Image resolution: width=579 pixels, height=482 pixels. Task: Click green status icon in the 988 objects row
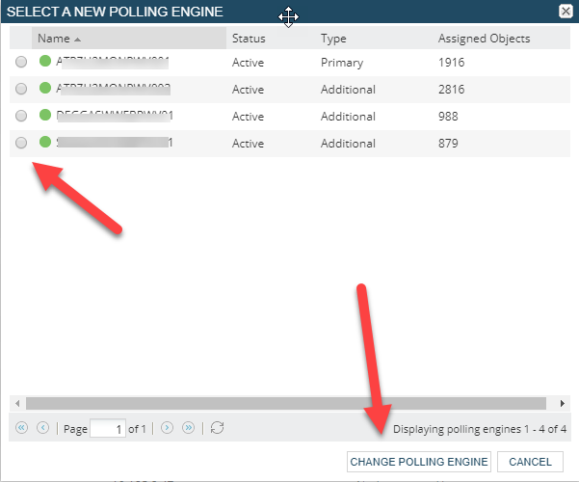pos(45,115)
